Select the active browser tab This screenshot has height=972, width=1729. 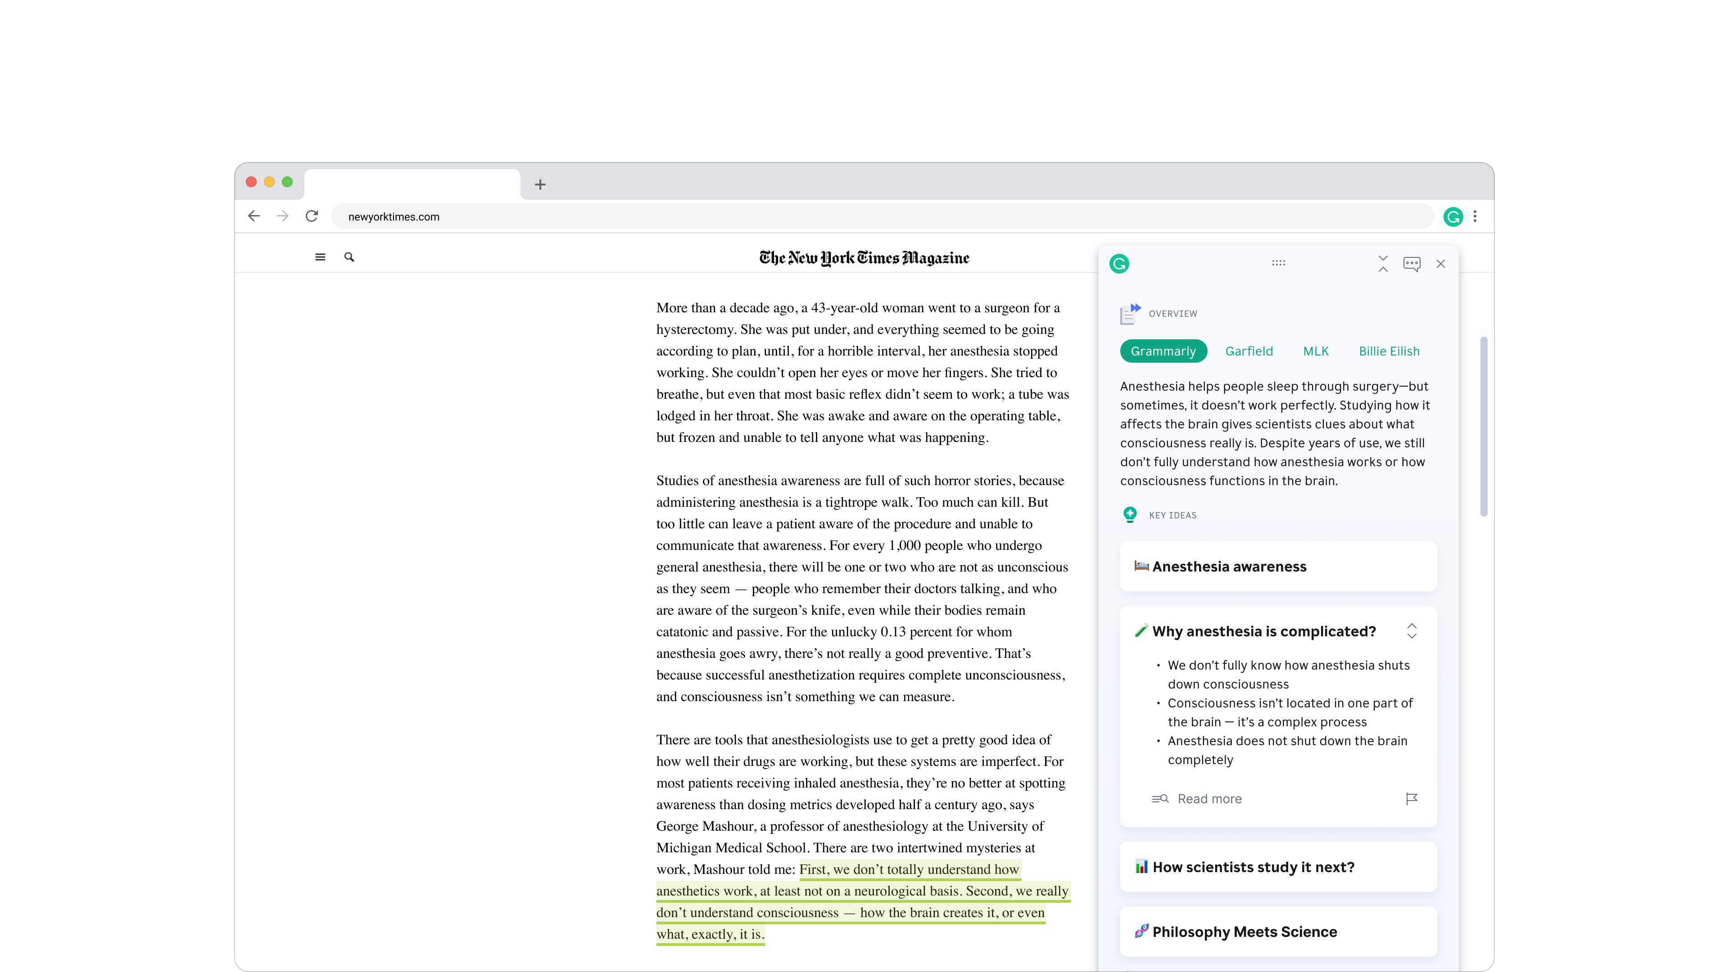pos(412,184)
